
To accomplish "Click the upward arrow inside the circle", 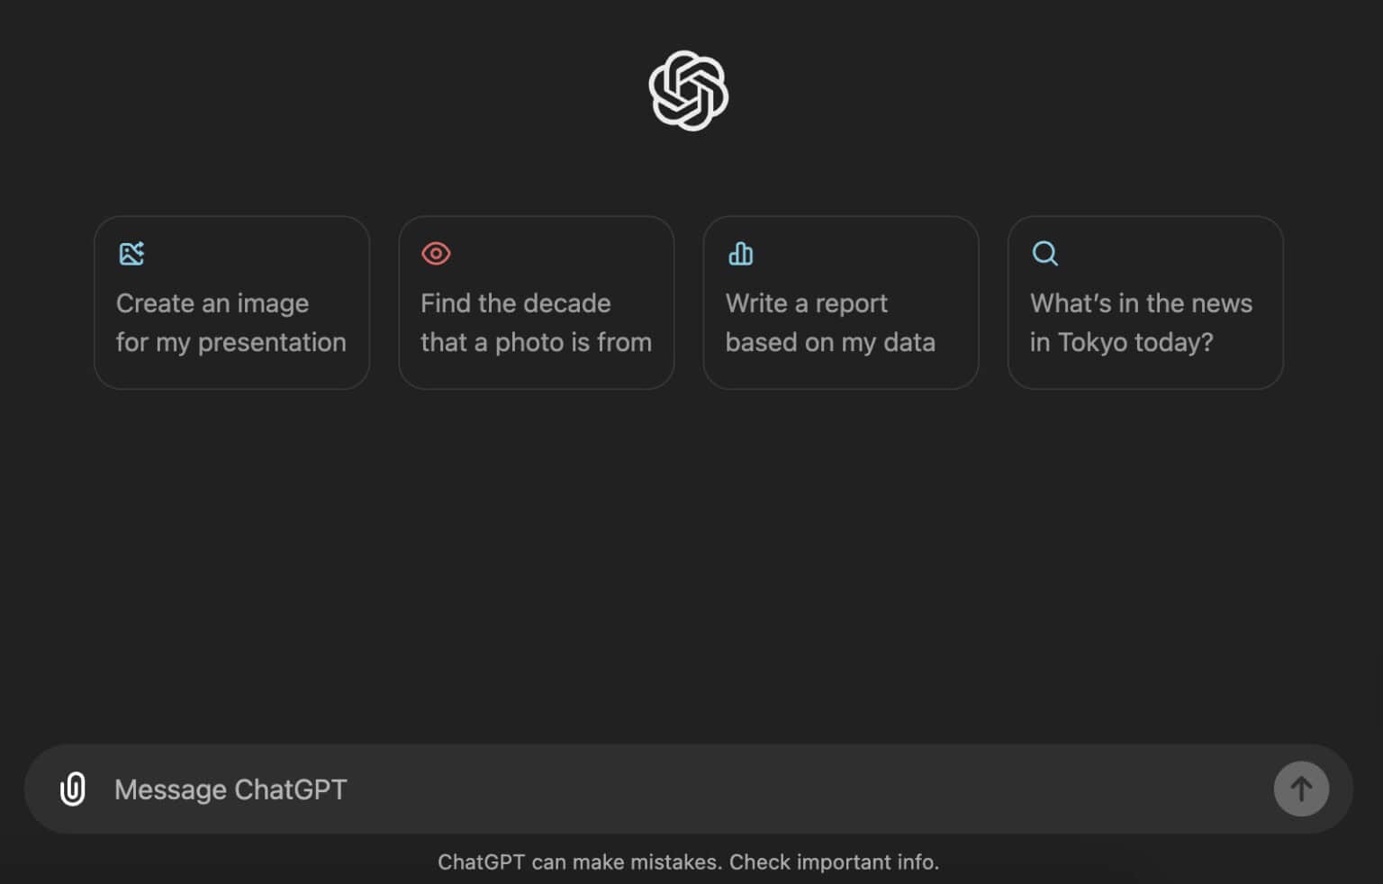I will pyautogui.click(x=1300, y=789).
